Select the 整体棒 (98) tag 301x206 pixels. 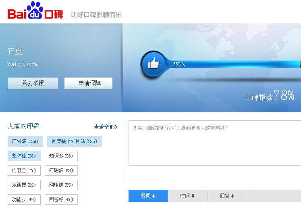pyautogui.click(x=24, y=156)
